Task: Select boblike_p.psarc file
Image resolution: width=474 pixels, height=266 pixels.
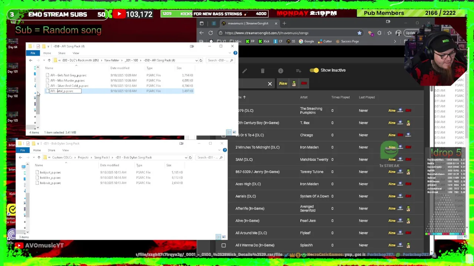Action: [x=50, y=178]
